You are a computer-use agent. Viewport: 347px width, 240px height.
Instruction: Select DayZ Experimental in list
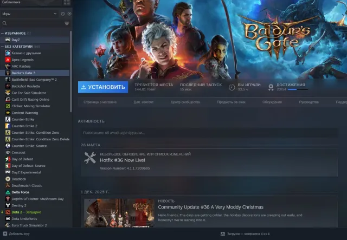pos(35,172)
